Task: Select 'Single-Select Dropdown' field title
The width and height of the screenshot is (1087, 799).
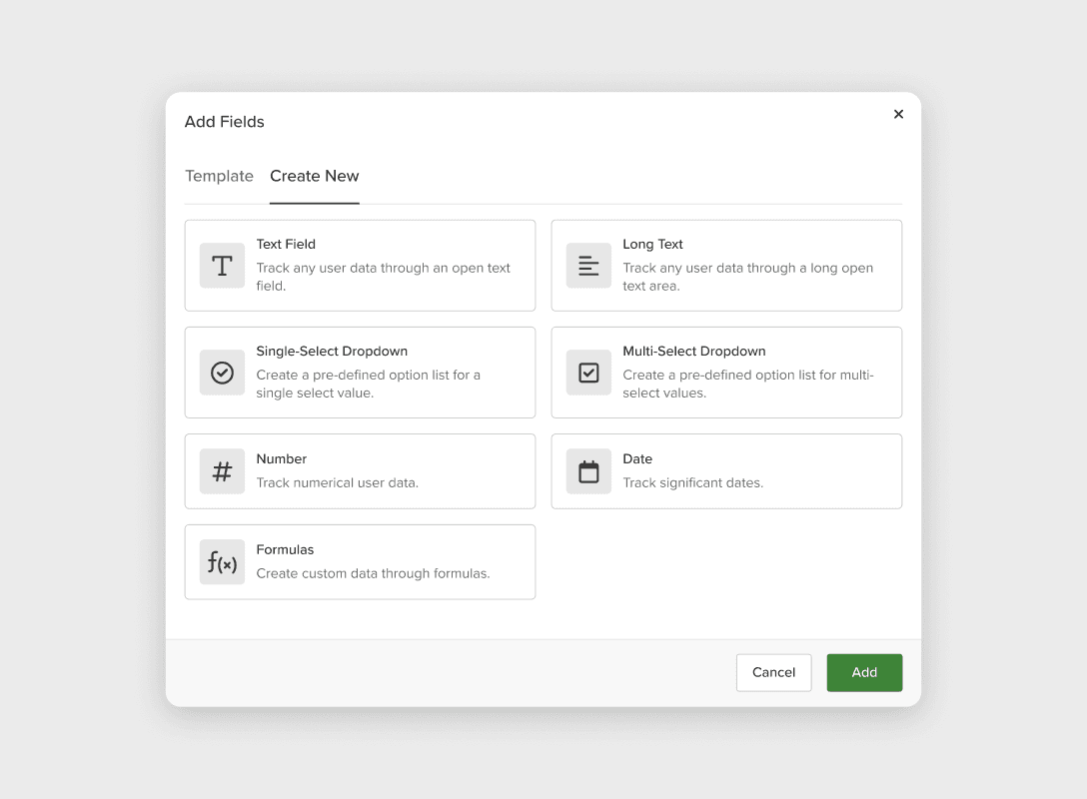Action: 332,352
